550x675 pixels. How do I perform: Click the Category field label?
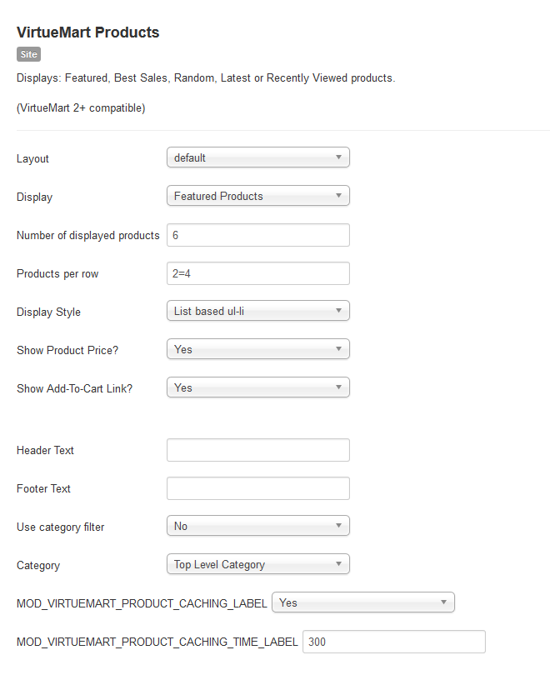click(38, 566)
